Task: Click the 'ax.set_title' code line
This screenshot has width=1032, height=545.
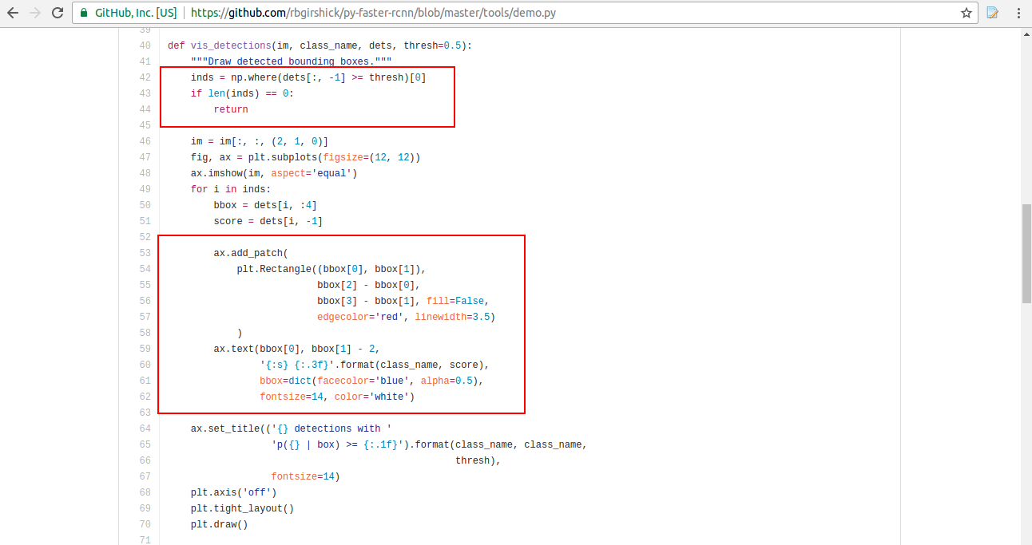Action: coord(291,428)
